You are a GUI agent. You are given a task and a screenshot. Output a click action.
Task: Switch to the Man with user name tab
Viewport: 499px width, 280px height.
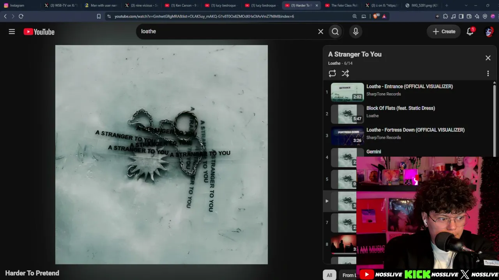tap(100, 5)
